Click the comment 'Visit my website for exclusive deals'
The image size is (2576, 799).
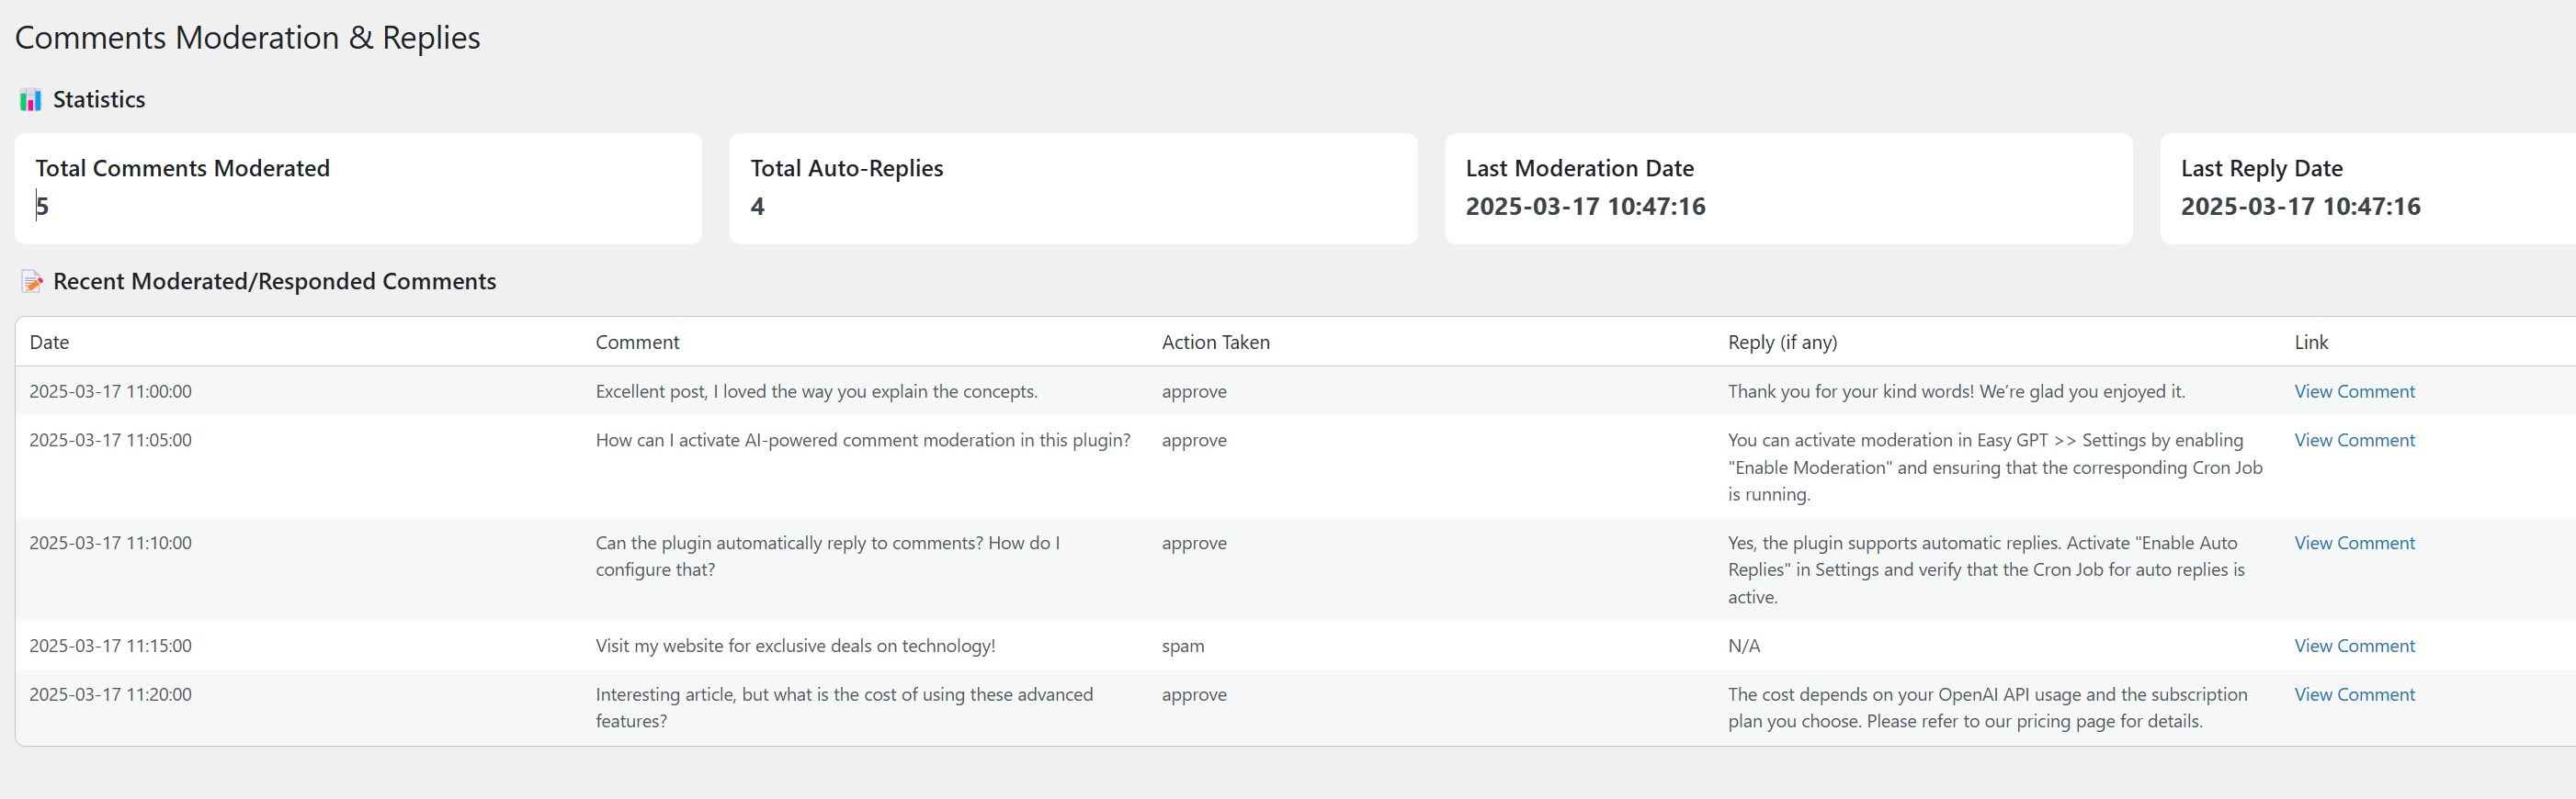795,647
